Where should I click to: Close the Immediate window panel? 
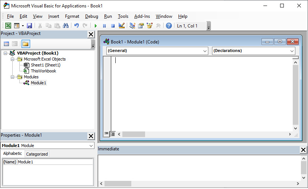(x=303, y=150)
